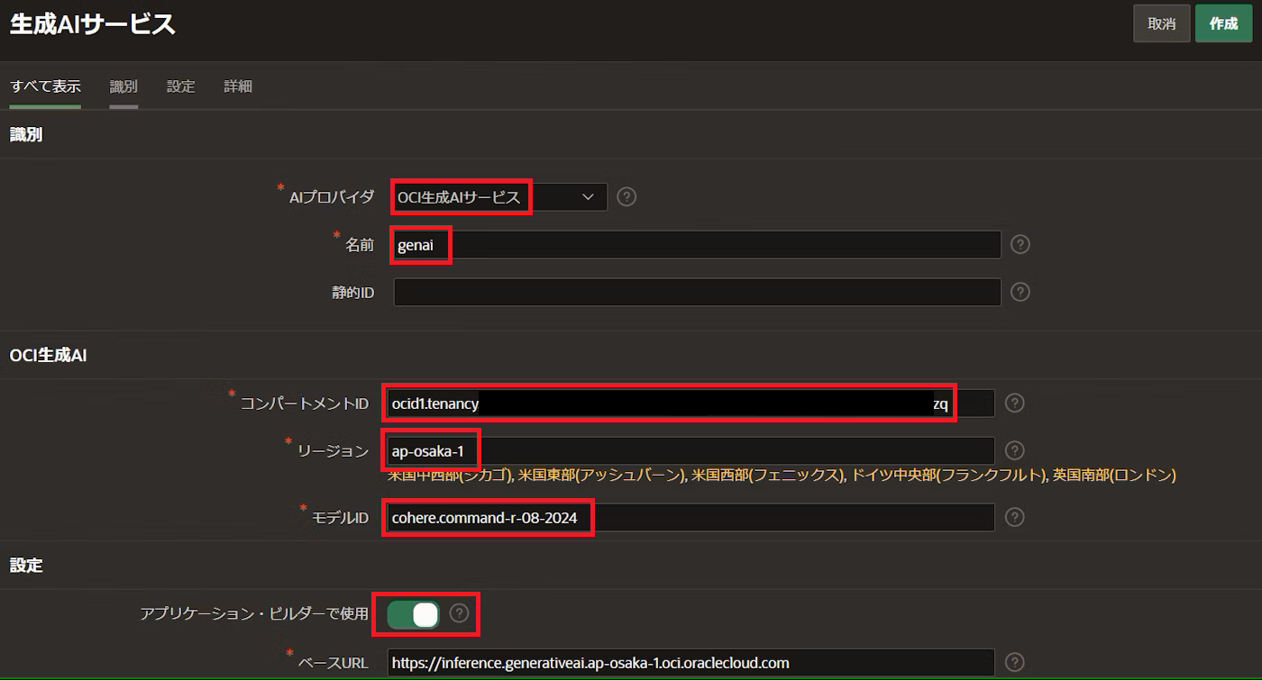The height and width of the screenshot is (680, 1262).
Task: Toggle アプリケーション・ビルダーで使用 switch off
Action: (413, 614)
